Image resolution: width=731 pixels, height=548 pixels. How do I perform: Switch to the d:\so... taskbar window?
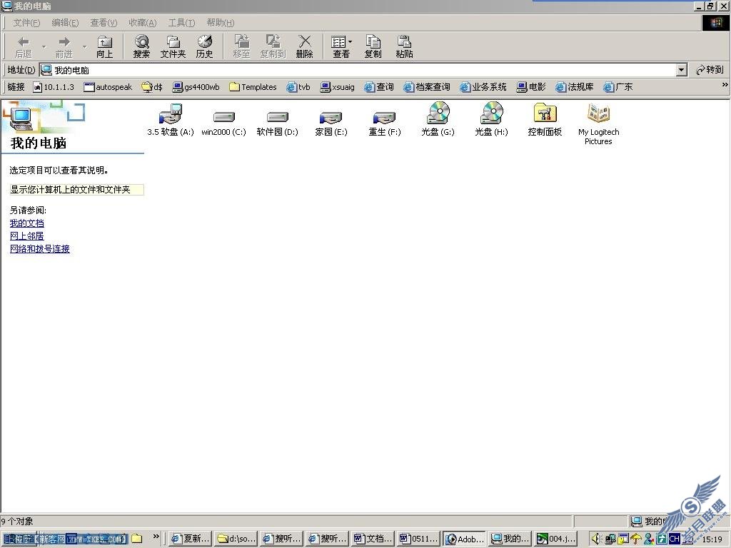click(x=236, y=539)
